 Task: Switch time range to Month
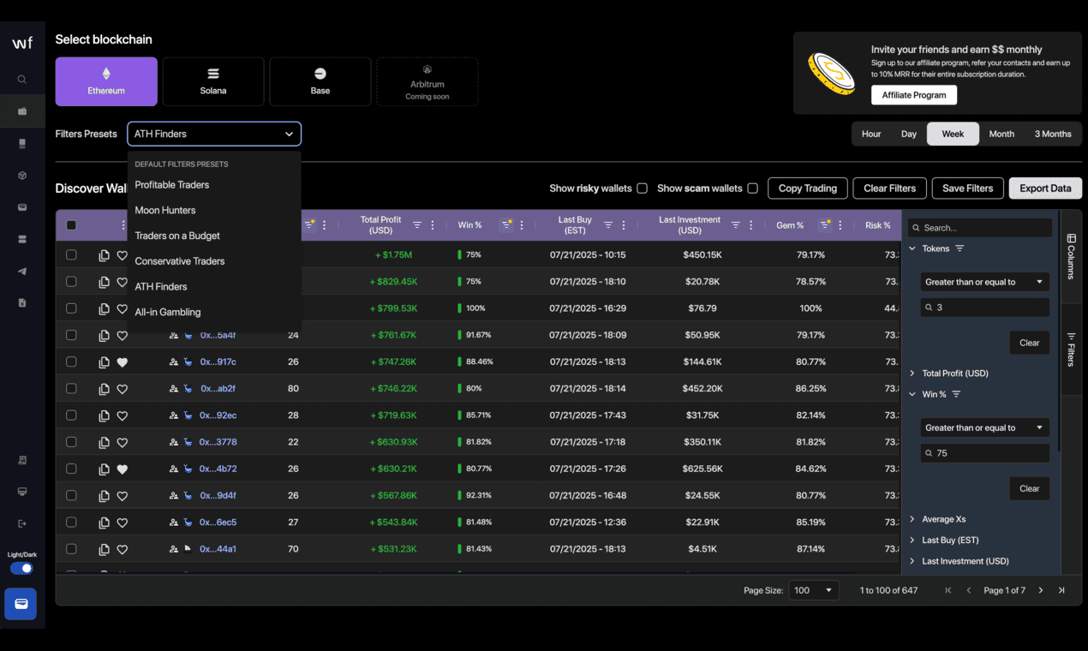pos(1001,134)
